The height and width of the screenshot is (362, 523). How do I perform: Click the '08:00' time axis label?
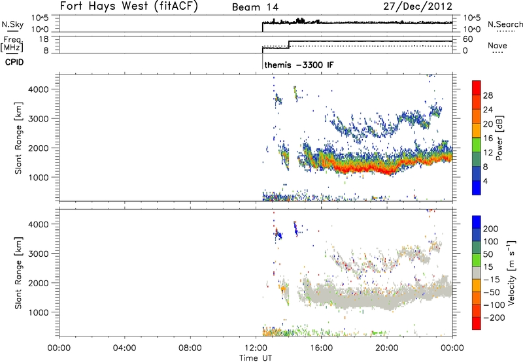(x=190, y=348)
